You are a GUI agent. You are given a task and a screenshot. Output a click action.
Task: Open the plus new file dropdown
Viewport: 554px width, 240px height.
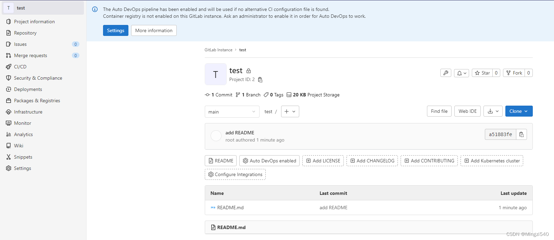pyautogui.click(x=290, y=111)
